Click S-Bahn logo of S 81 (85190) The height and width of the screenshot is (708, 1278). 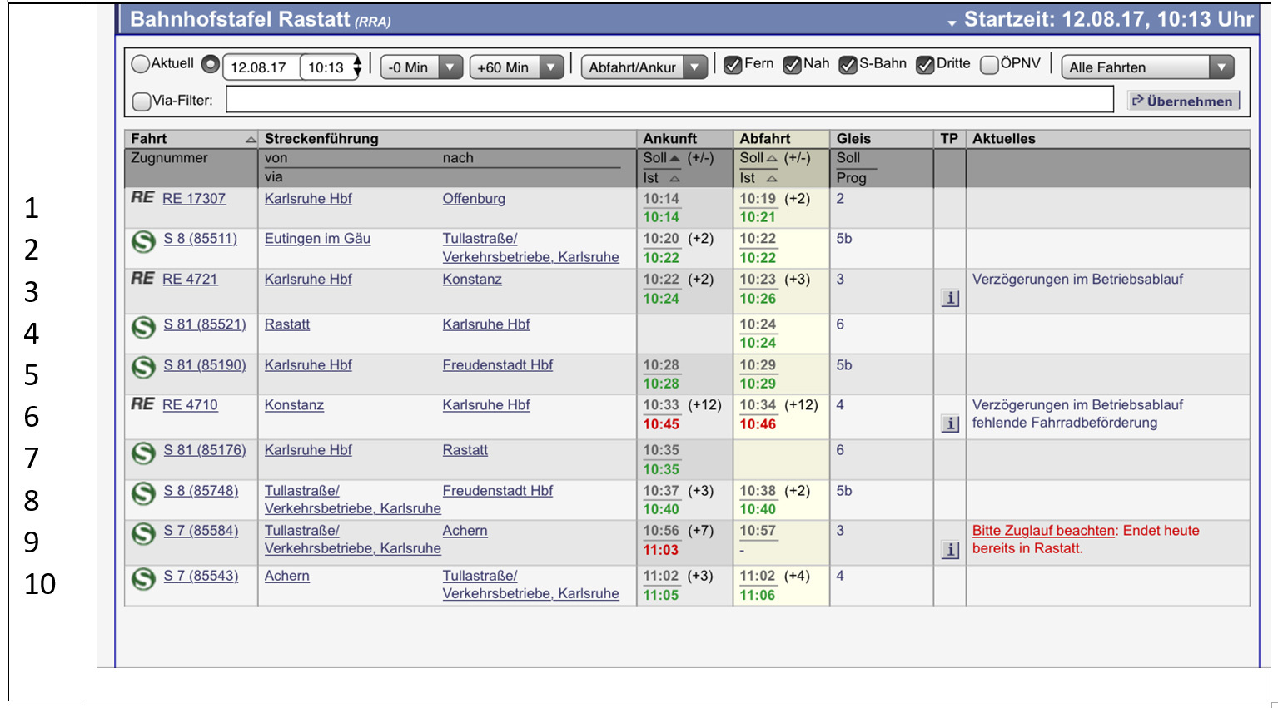(143, 368)
